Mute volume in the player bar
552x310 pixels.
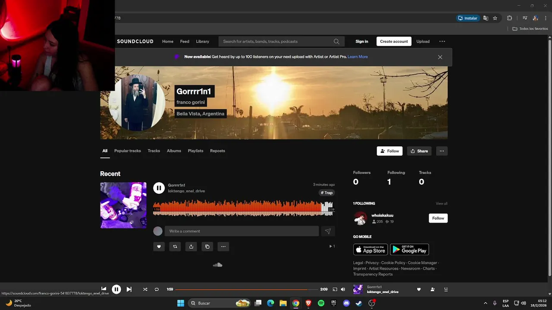pos(343,289)
